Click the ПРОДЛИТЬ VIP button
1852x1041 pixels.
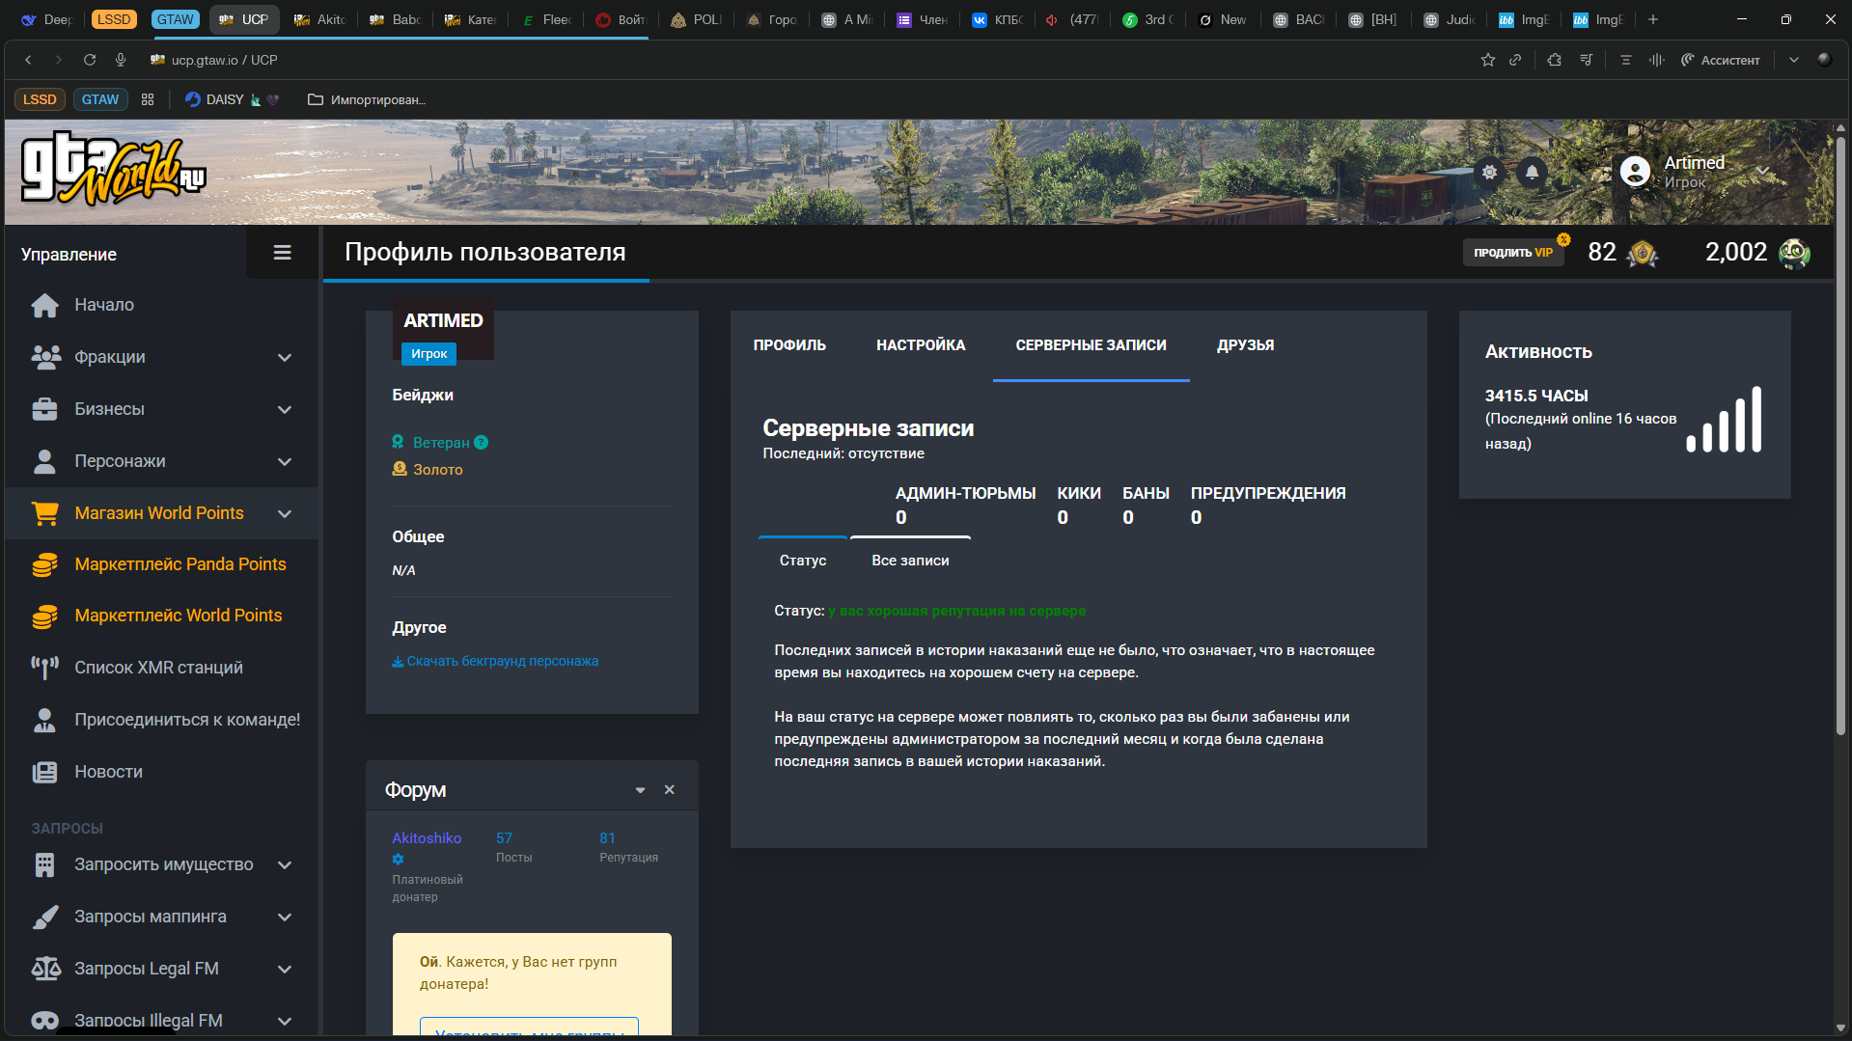click(x=1512, y=253)
